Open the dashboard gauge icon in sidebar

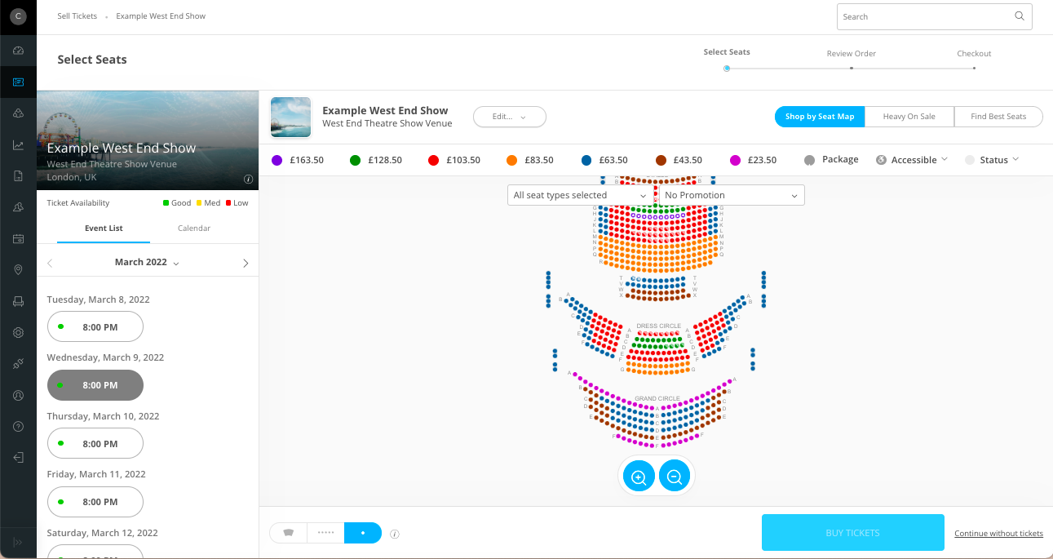tap(18, 51)
